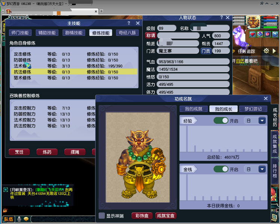The height and width of the screenshot is (224, 280).
Task: Click the help question mark in 主技能 panel
Action: click(x=129, y=23)
